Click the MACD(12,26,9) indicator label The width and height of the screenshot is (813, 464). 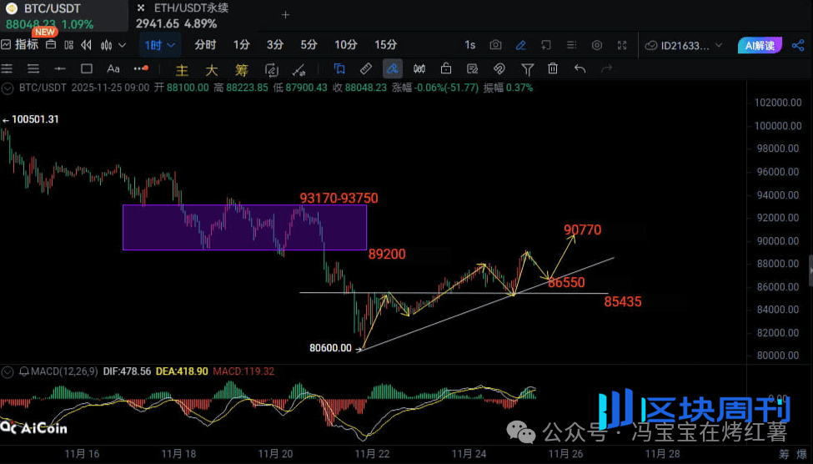(64, 371)
